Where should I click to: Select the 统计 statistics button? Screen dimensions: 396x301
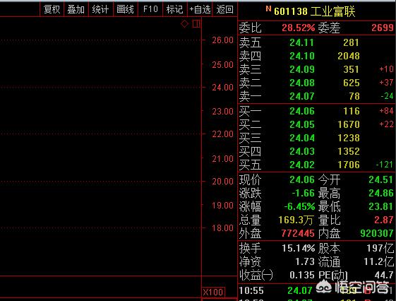tap(100, 10)
